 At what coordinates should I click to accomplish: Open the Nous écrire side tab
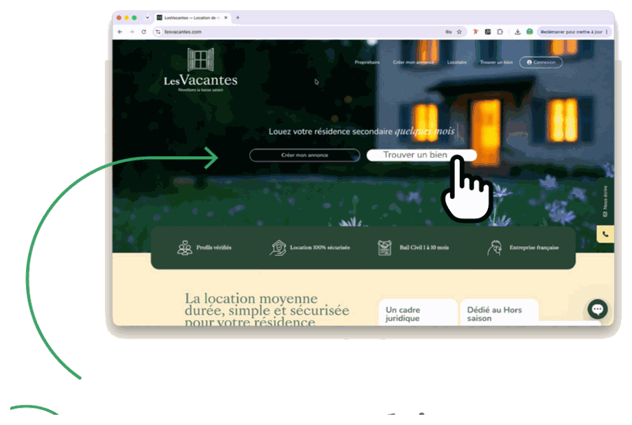605,202
